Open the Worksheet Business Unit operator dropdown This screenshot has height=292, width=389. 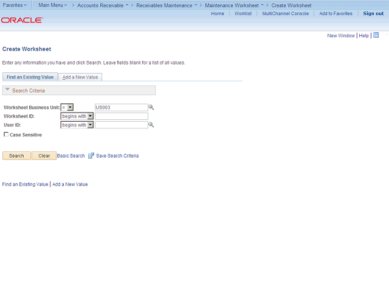(67, 107)
